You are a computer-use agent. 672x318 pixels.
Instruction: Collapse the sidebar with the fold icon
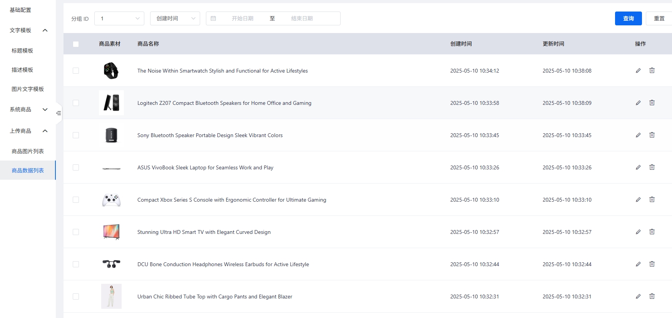point(59,113)
